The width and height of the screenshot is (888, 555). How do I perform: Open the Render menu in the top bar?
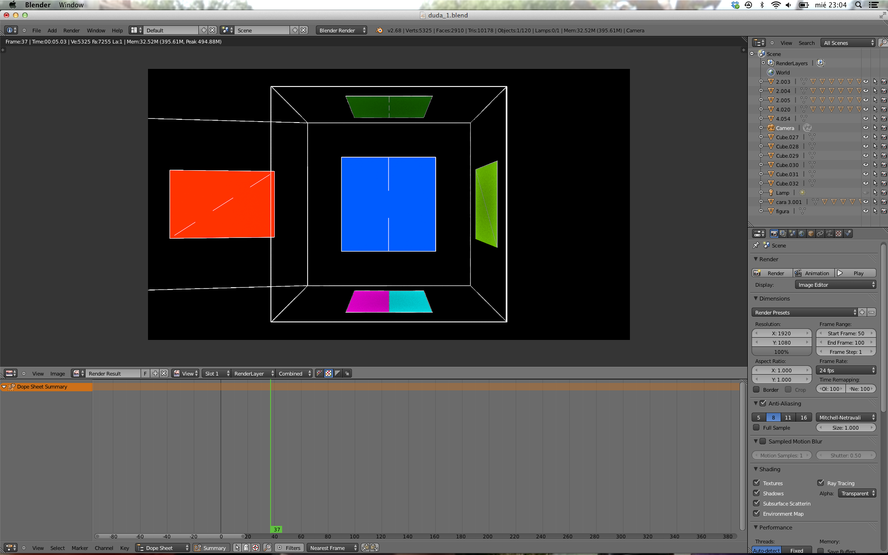71,31
